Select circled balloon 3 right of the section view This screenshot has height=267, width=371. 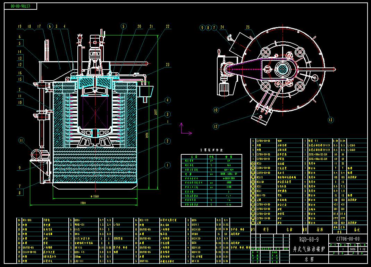168,114
